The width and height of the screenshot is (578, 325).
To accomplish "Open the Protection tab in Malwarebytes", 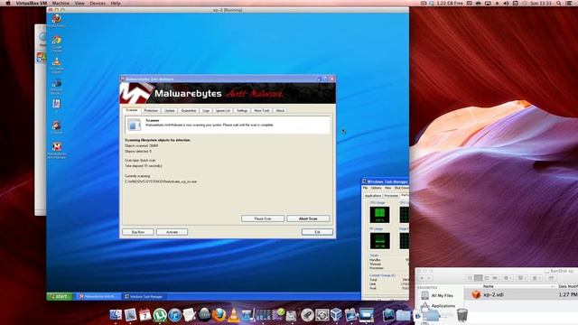I will coord(151,110).
